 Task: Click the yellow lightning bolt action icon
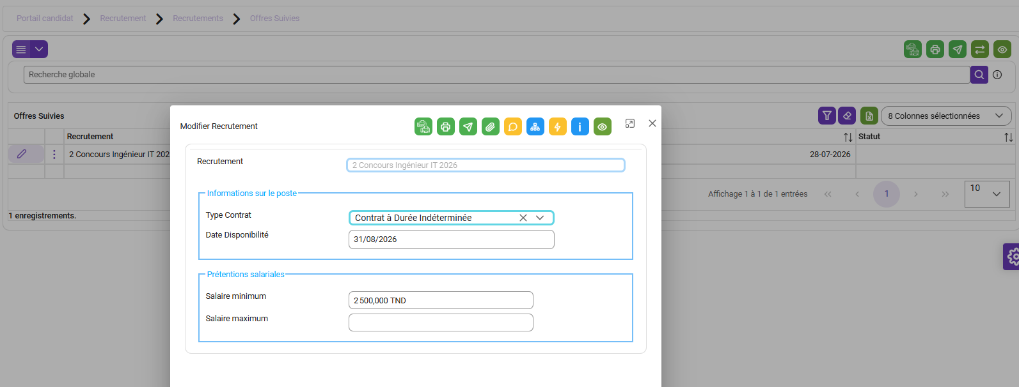(558, 126)
